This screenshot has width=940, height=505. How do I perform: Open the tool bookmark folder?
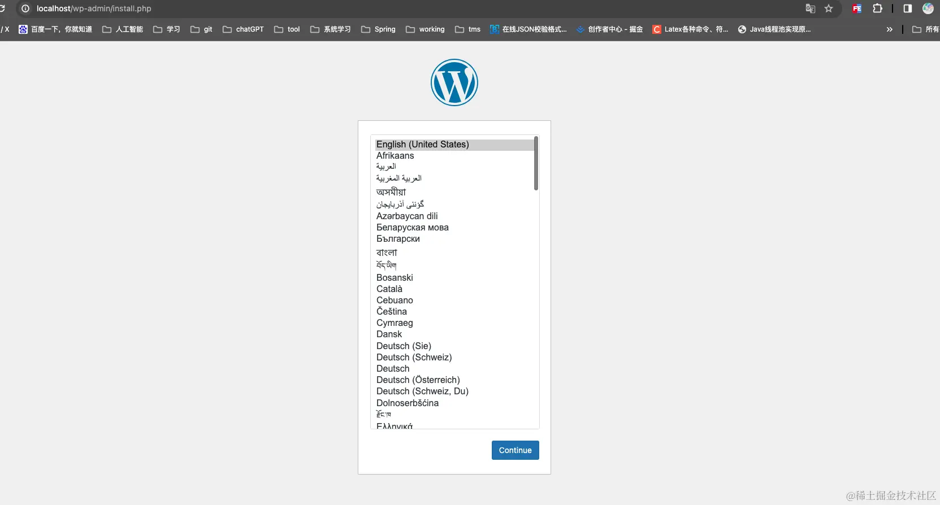[287, 29]
